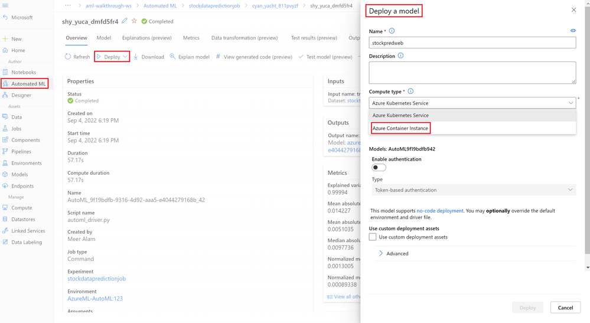Click the eye preview icon in Deploy panel
This screenshot has height=323, width=590.
click(x=573, y=31)
